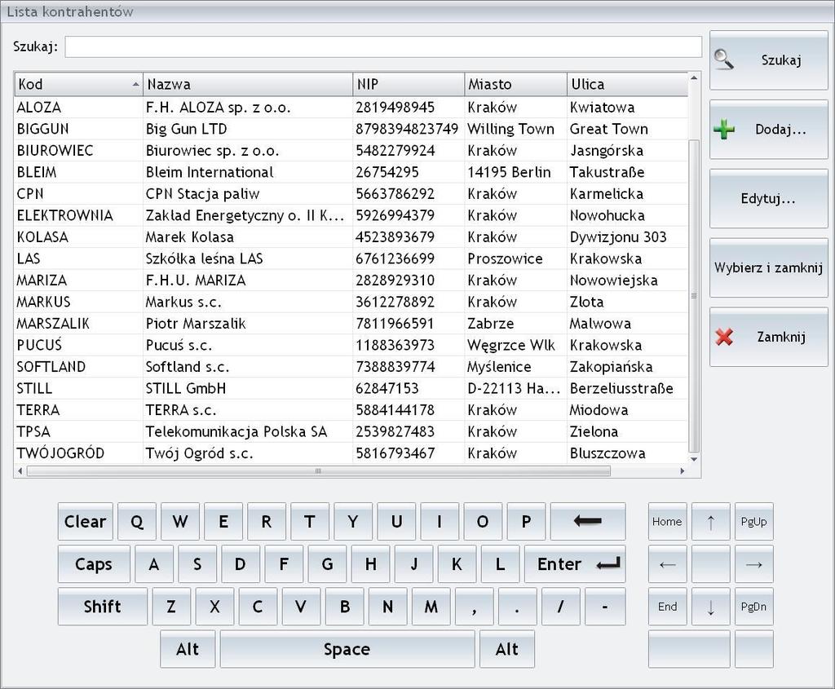835x689 pixels.
Task: Click the horizontal scrollbar thumb
Action: pos(319,471)
